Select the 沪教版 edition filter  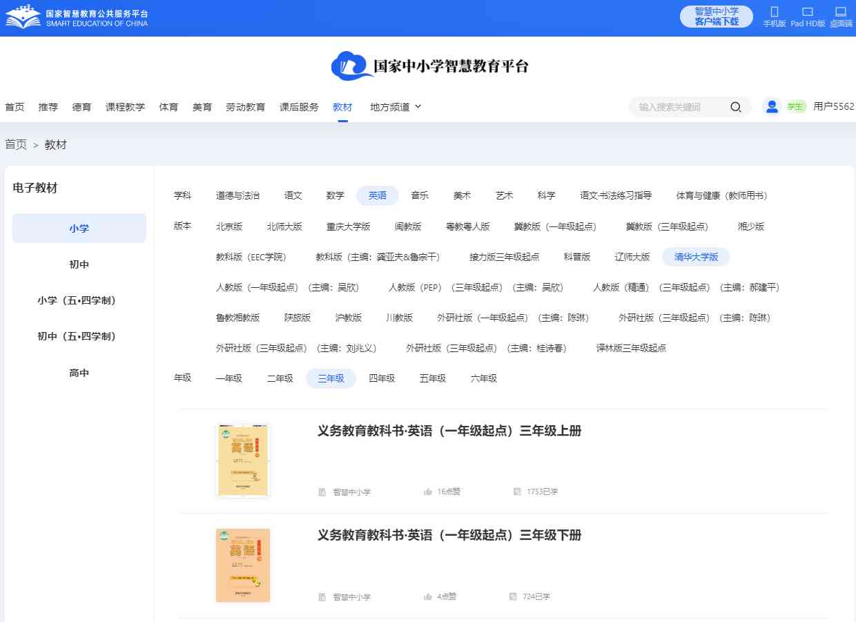click(349, 318)
